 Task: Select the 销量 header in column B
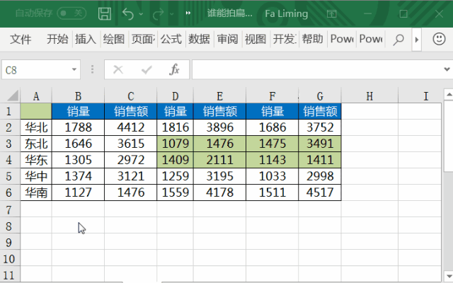(78, 111)
